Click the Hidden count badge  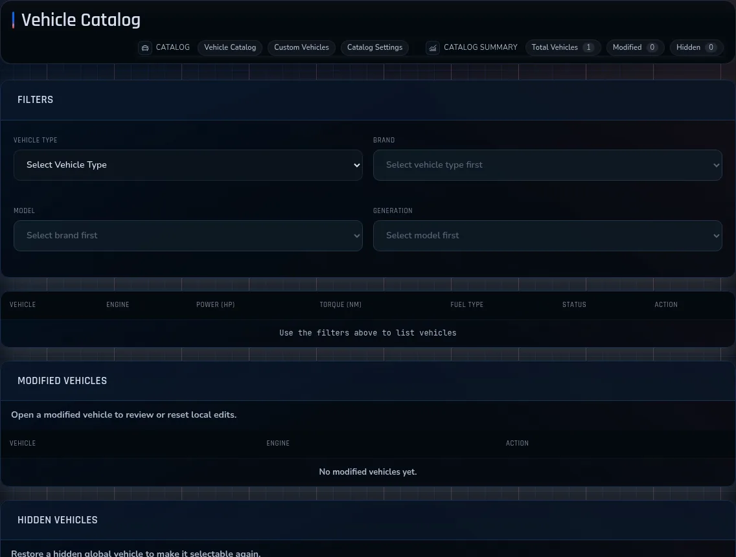[696, 47]
